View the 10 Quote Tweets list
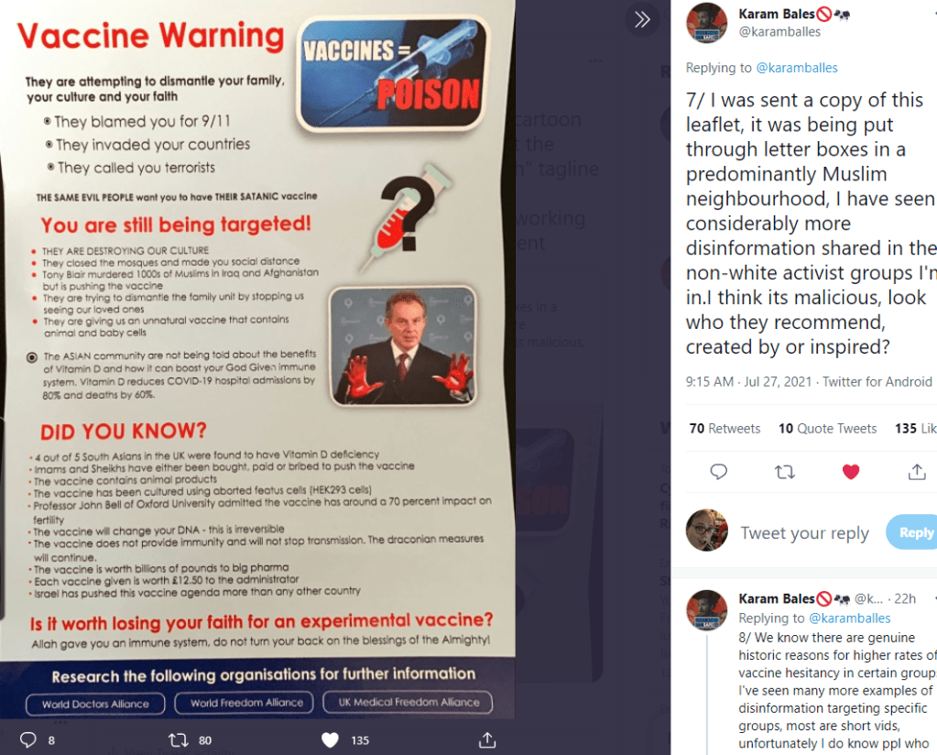This screenshot has height=755, width=937. 827,429
